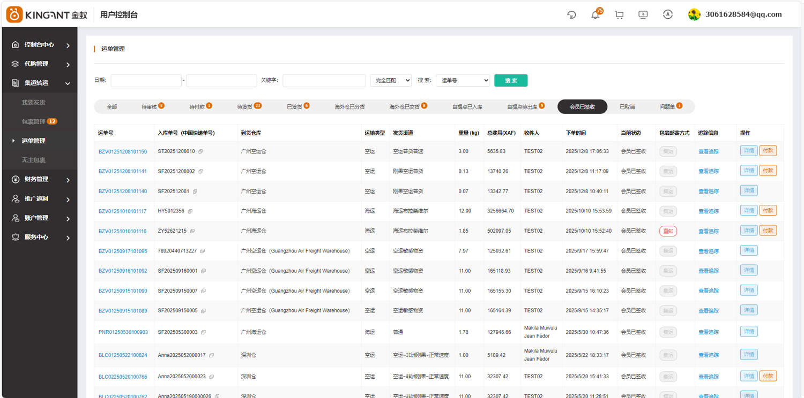Open 包裹管理 in the sidebar
The height and width of the screenshot is (398, 804).
pos(34,121)
